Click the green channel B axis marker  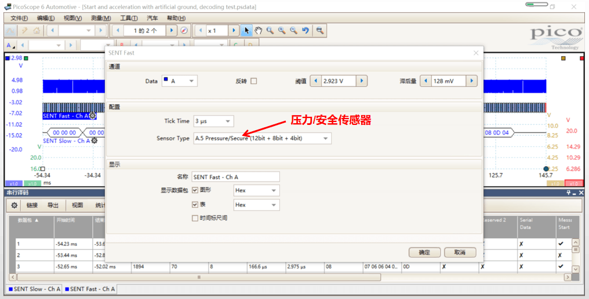26,58
